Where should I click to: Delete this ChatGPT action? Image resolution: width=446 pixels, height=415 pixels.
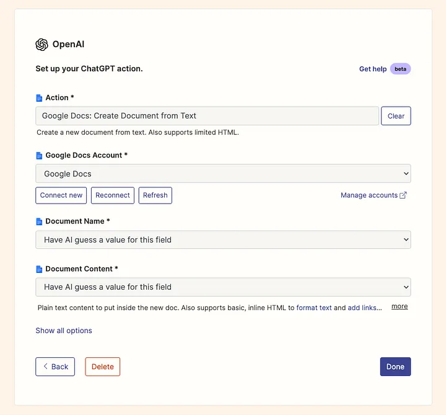[x=103, y=367]
